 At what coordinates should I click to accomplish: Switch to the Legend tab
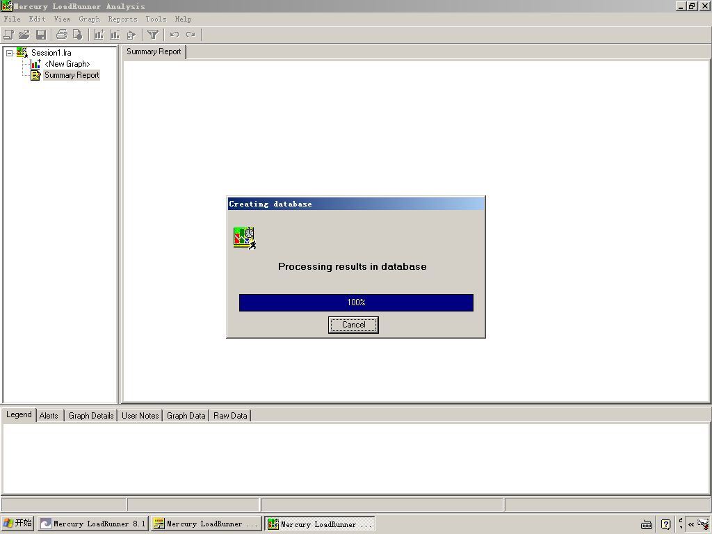19,414
